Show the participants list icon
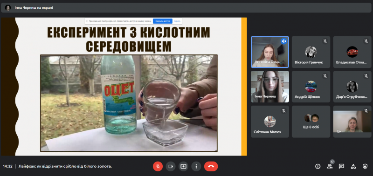The height and width of the screenshot is (176, 373). click(330, 167)
